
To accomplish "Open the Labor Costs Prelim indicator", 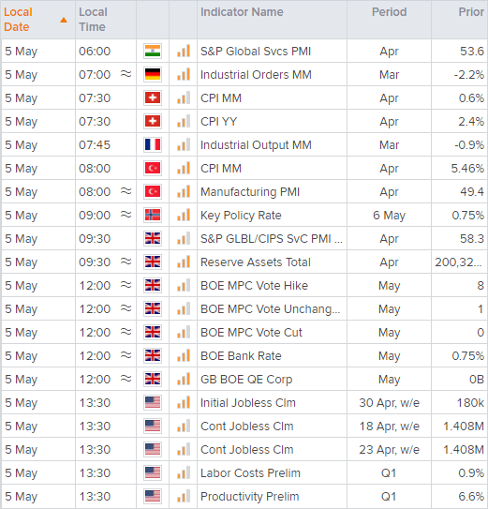I will pos(250,473).
